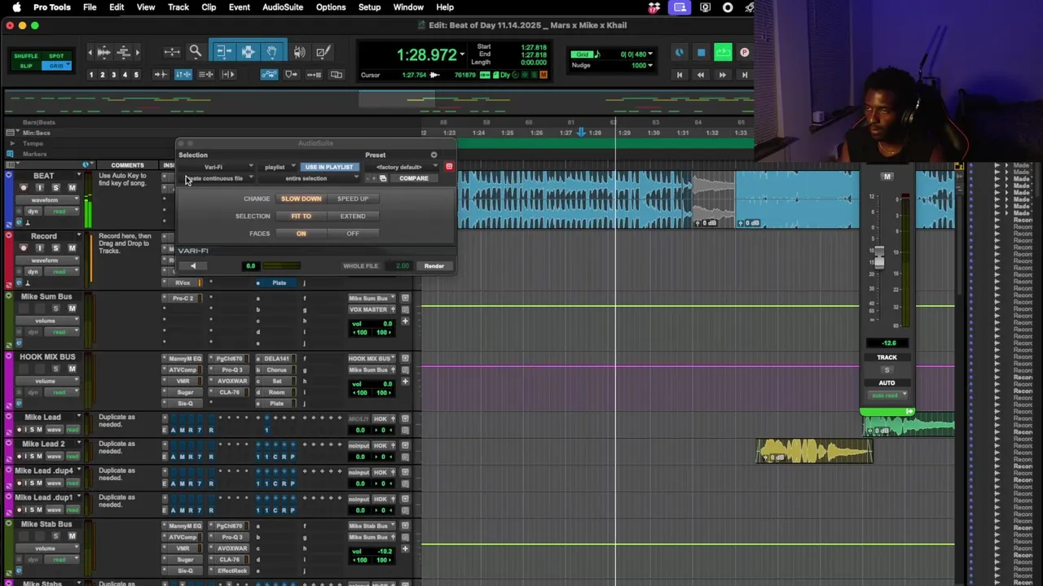The width and height of the screenshot is (1043, 586).
Task: Click the green Loop playback button
Action: click(x=723, y=53)
